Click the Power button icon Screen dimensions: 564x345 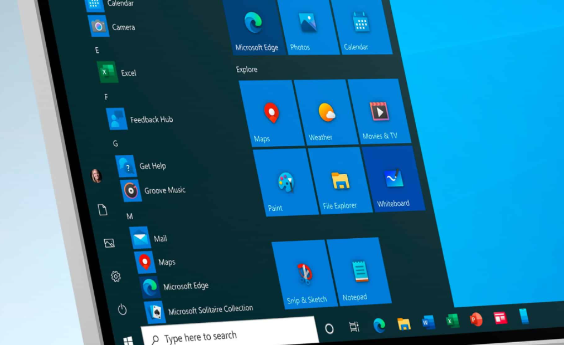tap(122, 309)
